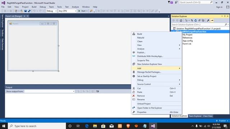This screenshot has height=129, width=230.
Task: Click the Save icon in the toolbar
Action: tap(26, 11)
